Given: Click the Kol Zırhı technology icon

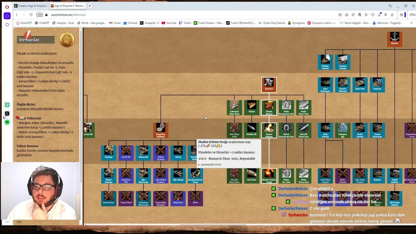Looking at the screenshot, I should pyautogui.click(x=252, y=176).
